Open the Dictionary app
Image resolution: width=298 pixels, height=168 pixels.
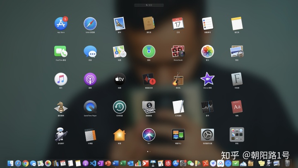tap(237, 107)
